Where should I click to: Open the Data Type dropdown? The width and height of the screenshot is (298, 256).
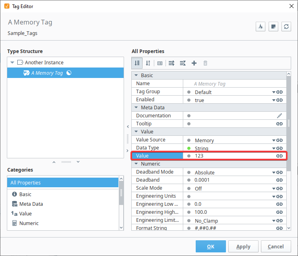point(273,148)
